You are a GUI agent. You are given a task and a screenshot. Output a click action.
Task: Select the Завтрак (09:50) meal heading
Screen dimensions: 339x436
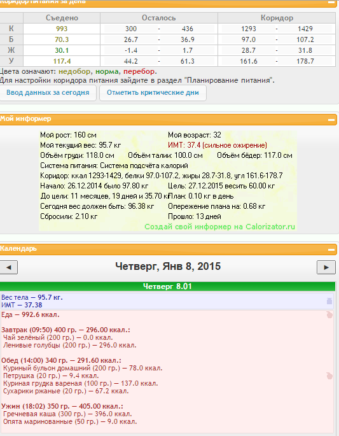[x=66, y=330]
